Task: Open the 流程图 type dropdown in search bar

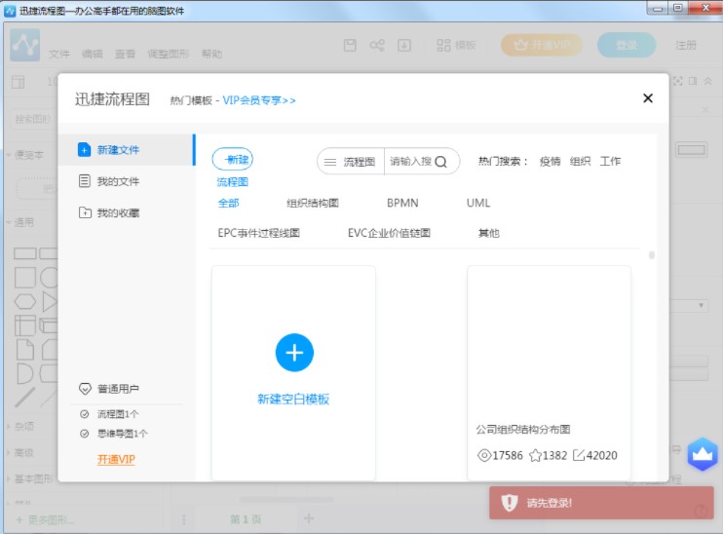Action: [351, 162]
